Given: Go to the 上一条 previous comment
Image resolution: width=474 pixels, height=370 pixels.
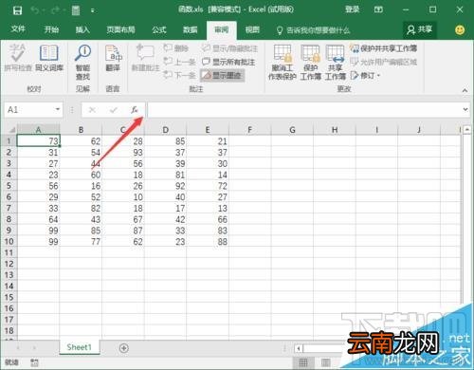Looking at the screenshot, I should coord(179,62).
